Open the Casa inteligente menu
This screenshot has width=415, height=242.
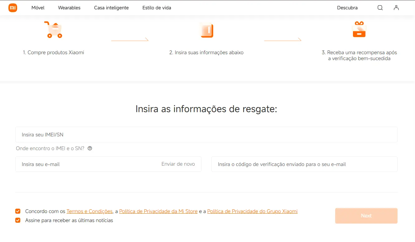[111, 8]
